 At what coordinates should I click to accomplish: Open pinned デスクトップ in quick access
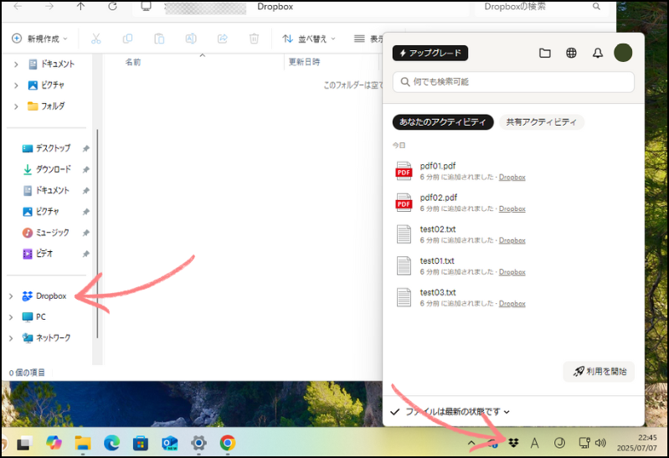[46, 148]
